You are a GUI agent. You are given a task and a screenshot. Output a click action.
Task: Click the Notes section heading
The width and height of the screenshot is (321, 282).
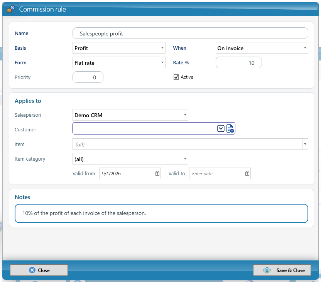(22, 197)
